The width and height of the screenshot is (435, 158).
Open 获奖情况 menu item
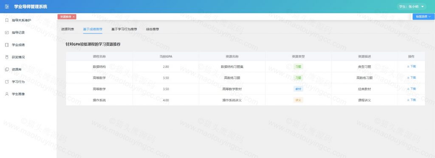pos(28,57)
